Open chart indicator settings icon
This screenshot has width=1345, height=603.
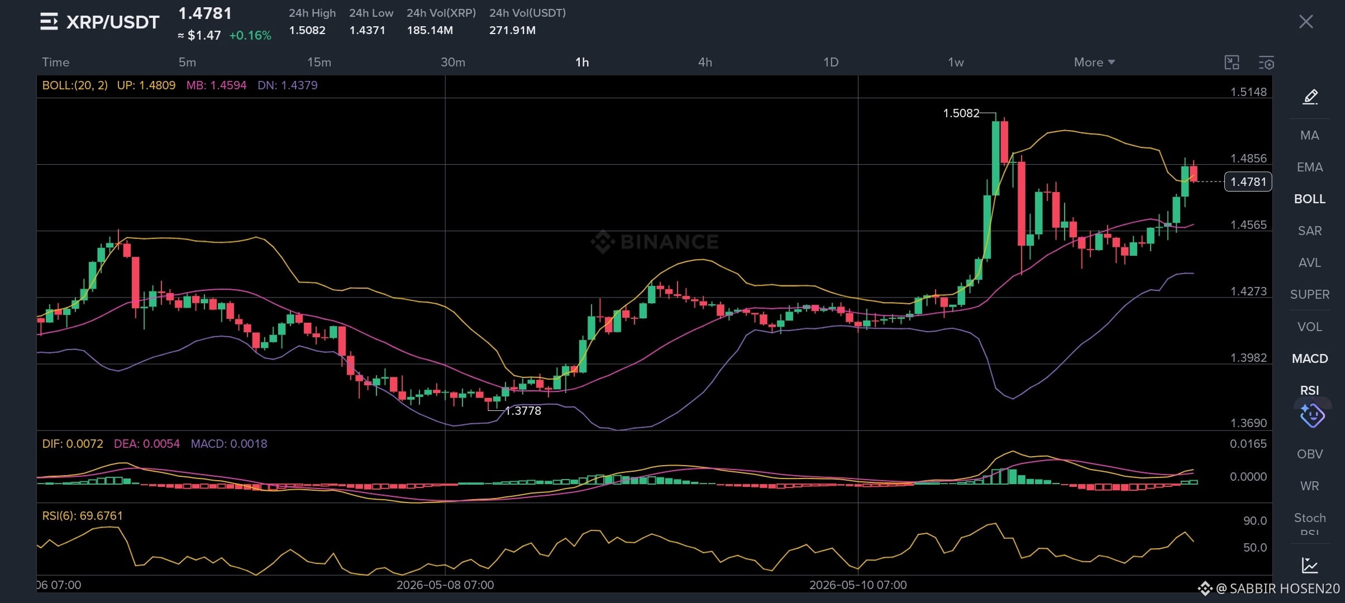(x=1266, y=63)
